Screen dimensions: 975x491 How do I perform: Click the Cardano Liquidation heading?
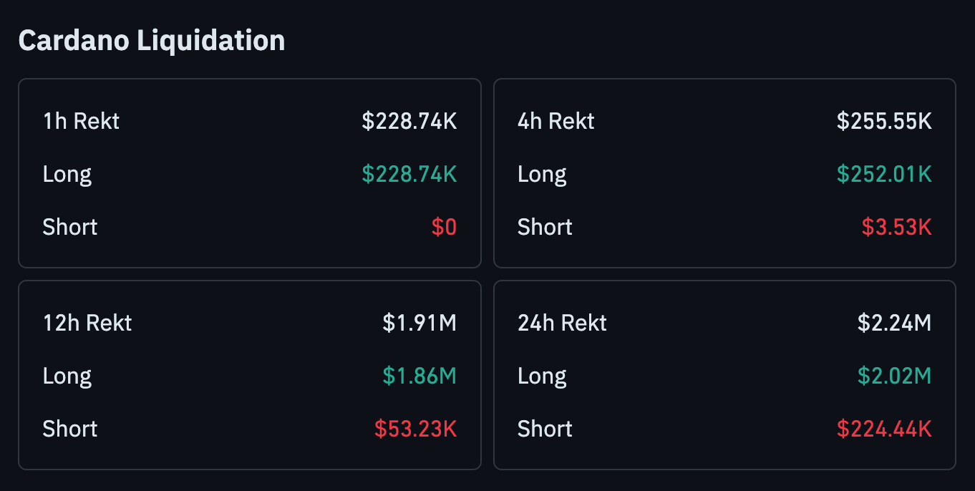tap(152, 40)
